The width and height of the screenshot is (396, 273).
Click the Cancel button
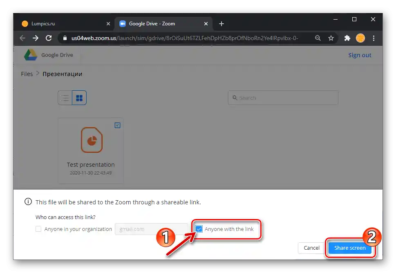coord(311,248)
